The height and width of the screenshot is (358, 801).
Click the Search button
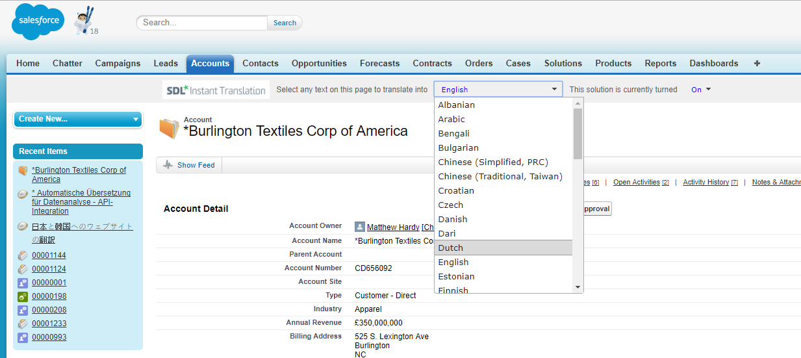pyautogui.click(x=285, y=23)
